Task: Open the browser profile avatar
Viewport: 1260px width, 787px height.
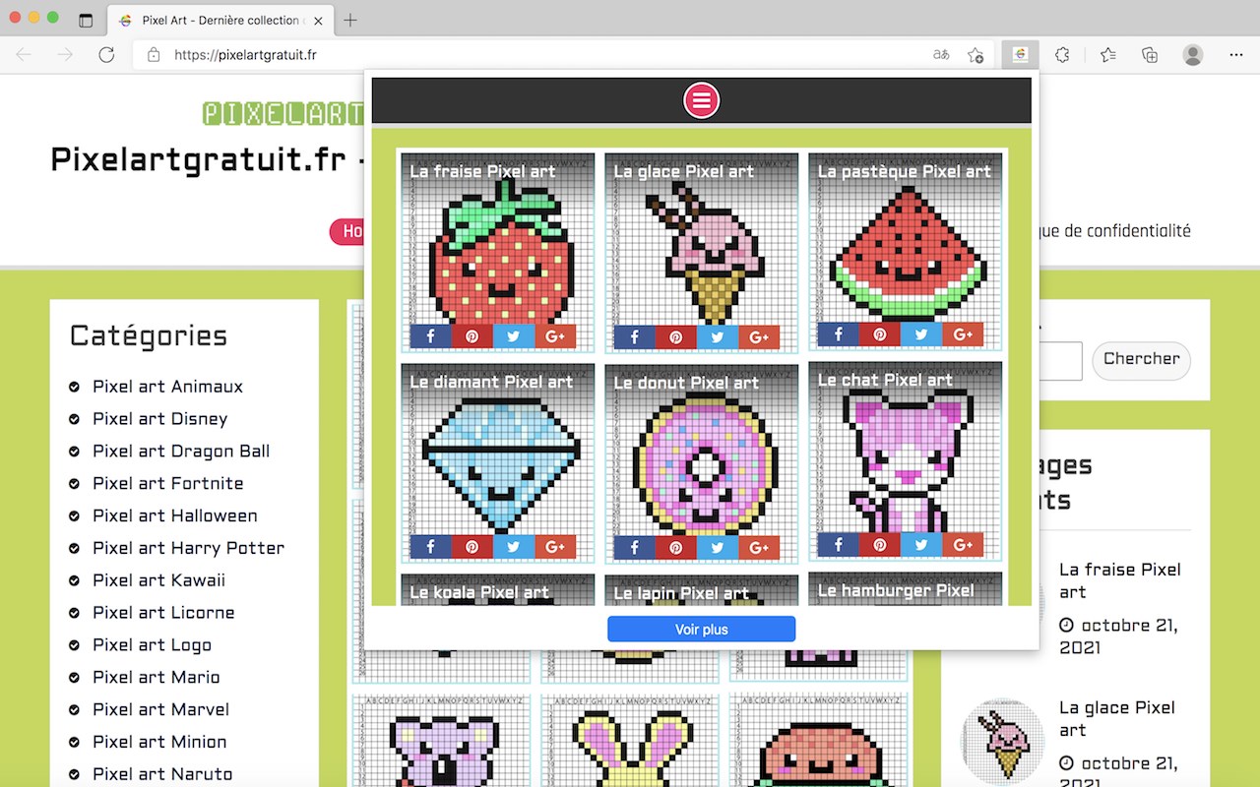Action: [1193, 55]
